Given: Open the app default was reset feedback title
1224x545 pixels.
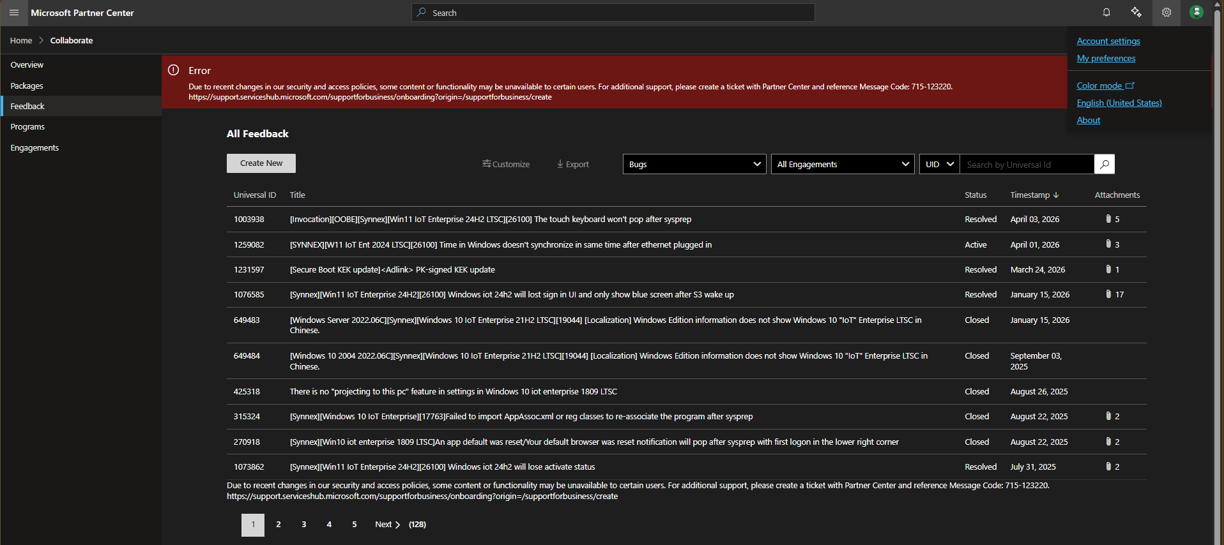Looking at the screenshot, I should pyautogui.click(x=594, y=442).
